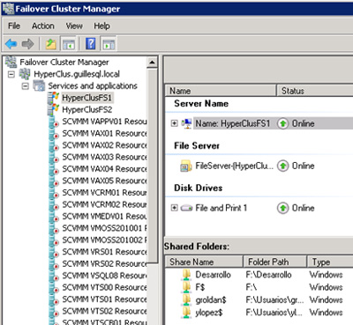Screen dimensions: 353x325
Task: Select SCVMM VAX05 Resource in tree
Action: (x=104, y=181)
